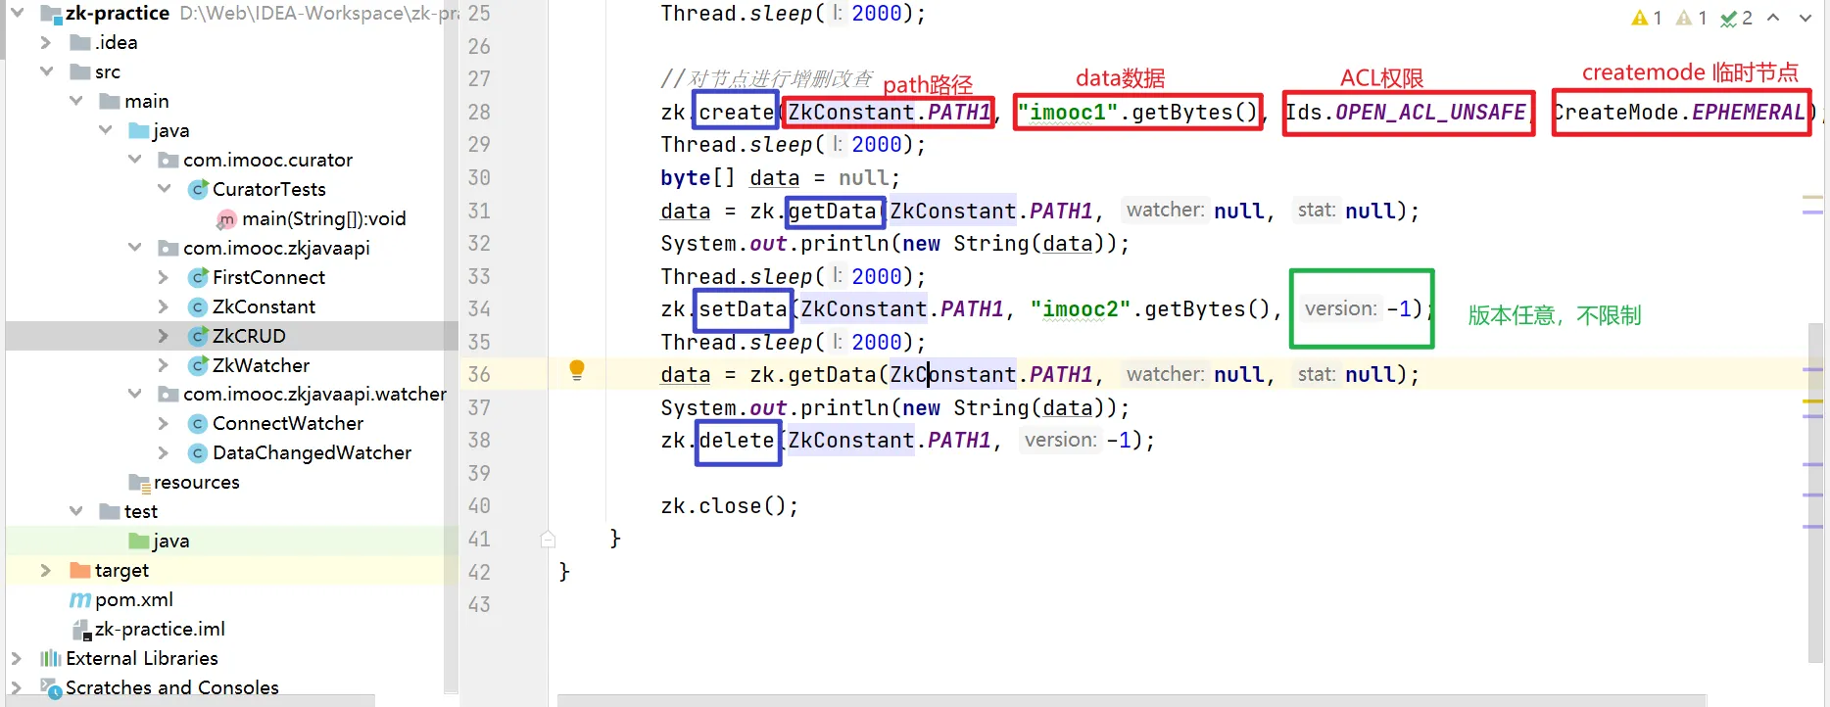The width and height of the screenshot is (1830, 707).
Task: Click "byte[]" keyword on line 30
Action: click(698, 178)
